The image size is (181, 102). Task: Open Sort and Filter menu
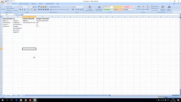pyautogui.click(x=163, y=8)
